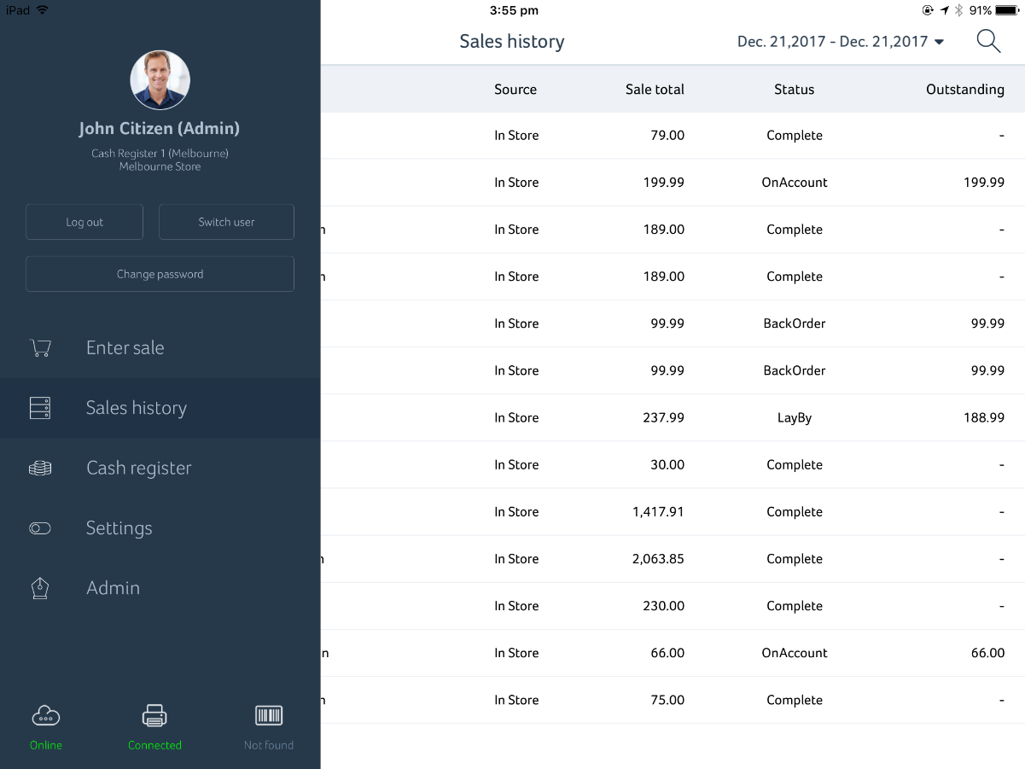Sort by the Sale total column header
The height and width of the screenshot is (769, 1025).
click(x=655, y=89)
